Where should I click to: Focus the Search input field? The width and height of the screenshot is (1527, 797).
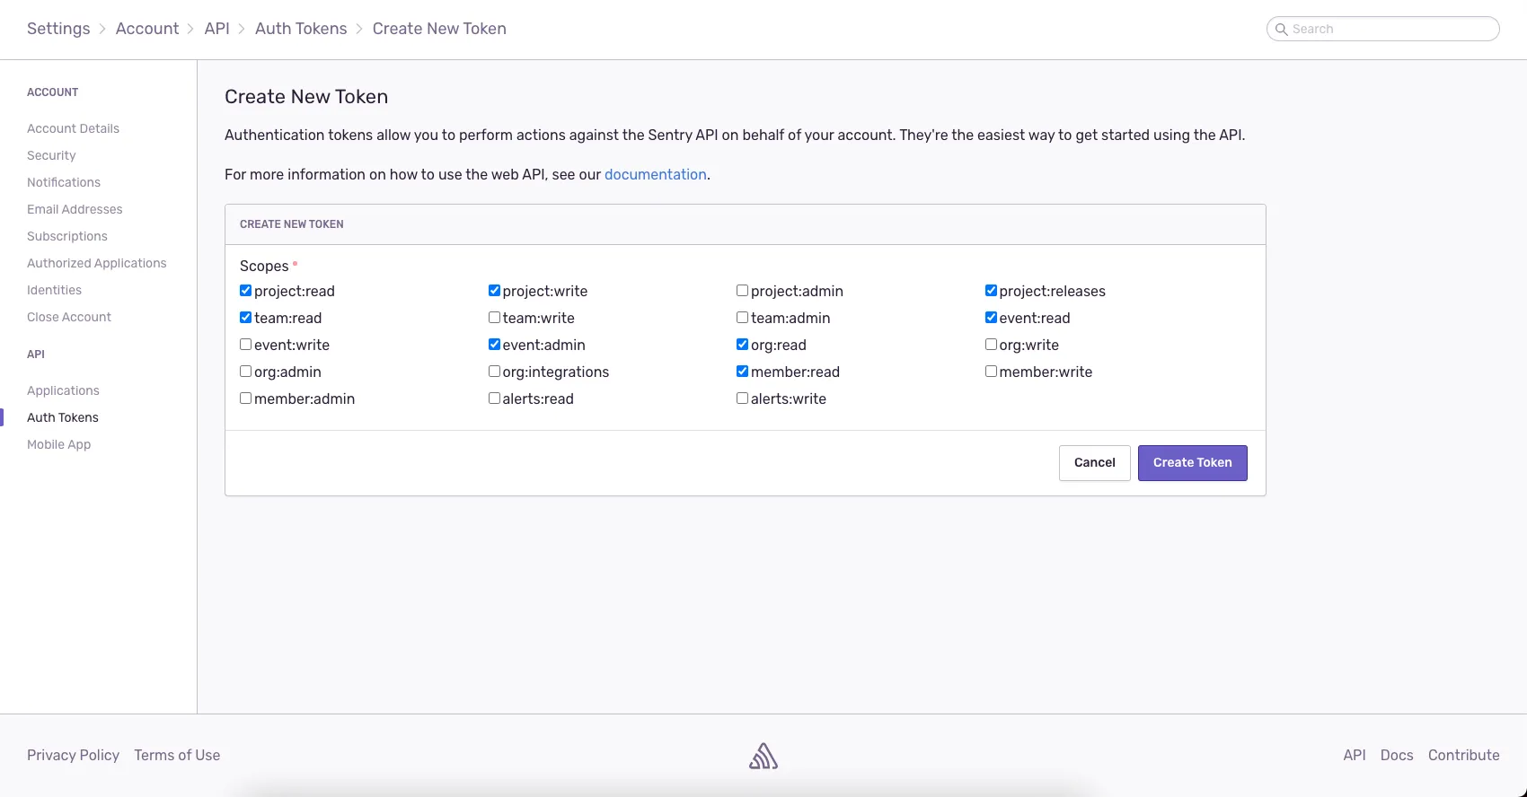1382,29
